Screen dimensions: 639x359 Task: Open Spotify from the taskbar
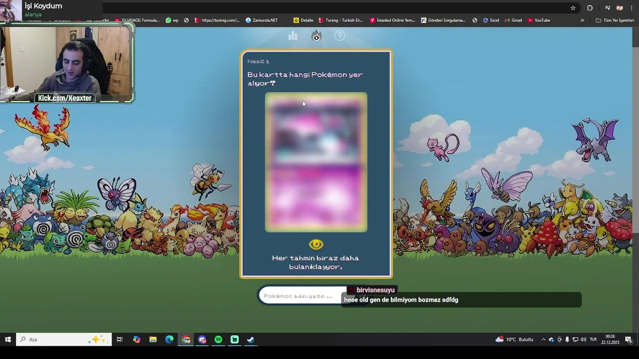(x=218, y=340)
